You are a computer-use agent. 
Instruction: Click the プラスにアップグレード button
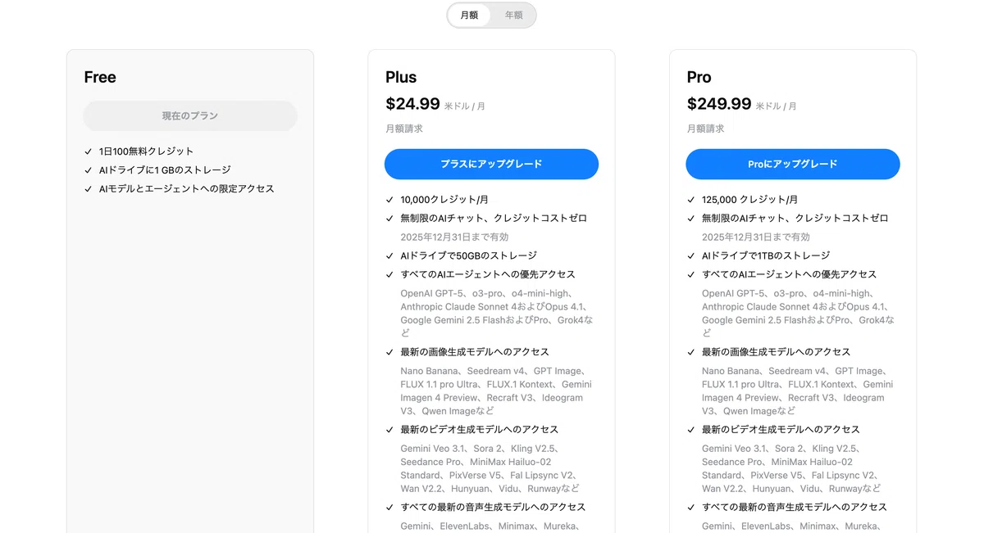pyautogui.click(x=491, y=164)
